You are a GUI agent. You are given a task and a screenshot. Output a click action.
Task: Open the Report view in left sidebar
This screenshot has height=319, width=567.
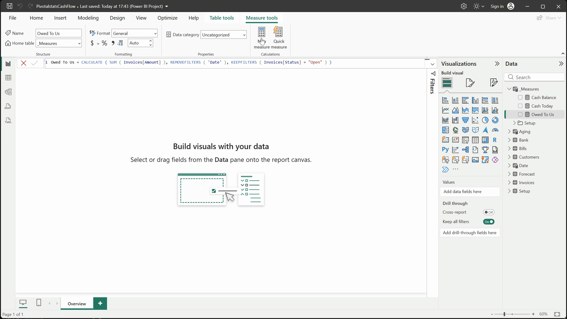(8, 64)
